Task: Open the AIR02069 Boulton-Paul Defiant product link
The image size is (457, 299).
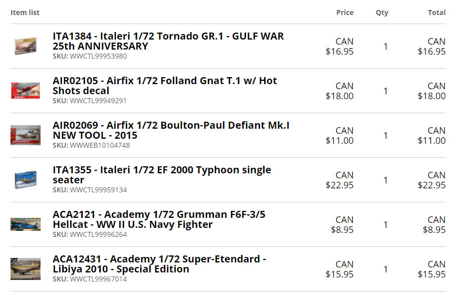Action: tap(171, 130)
